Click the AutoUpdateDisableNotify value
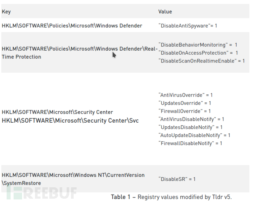Screen dimensions: 254x202 pos(194,135)
